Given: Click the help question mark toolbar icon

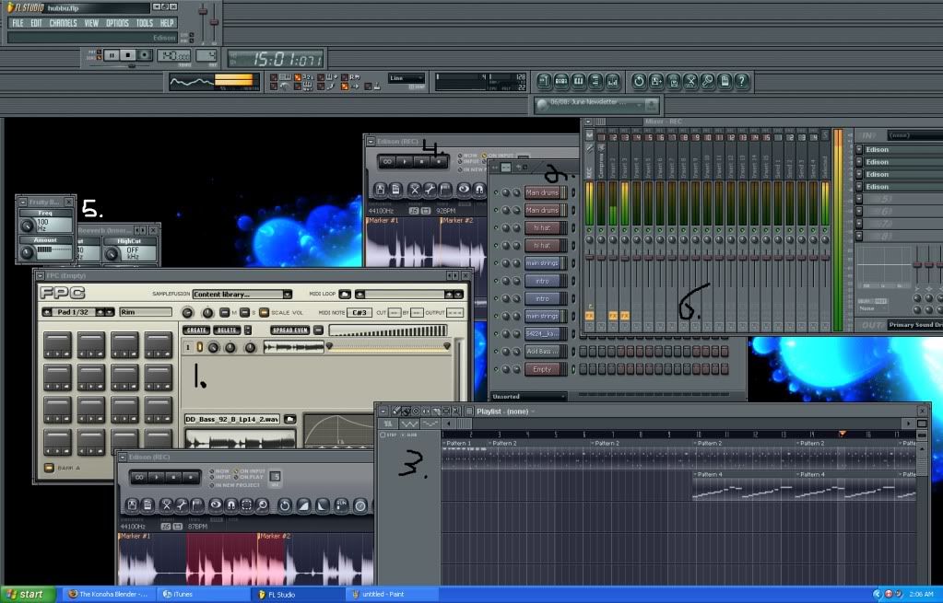Looking at the screenshot, I should (742, 82).
